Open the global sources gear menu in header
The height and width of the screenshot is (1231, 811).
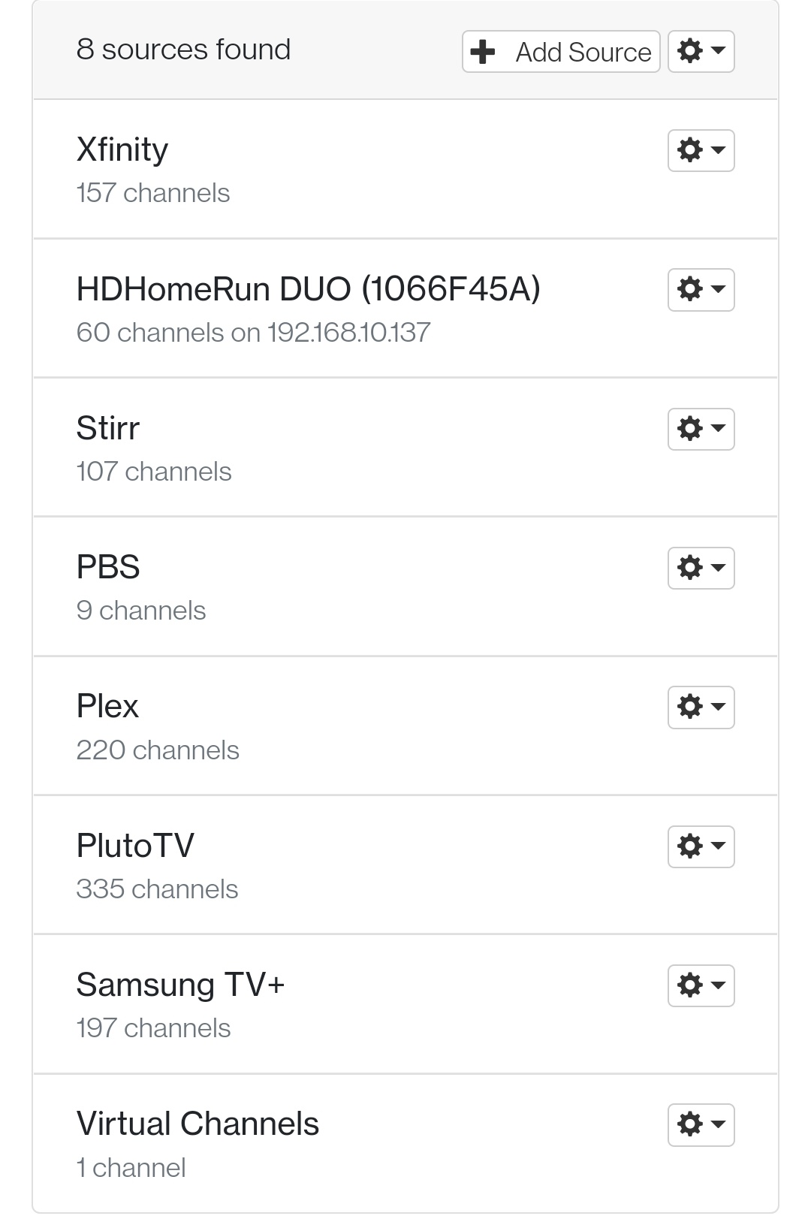701,52
